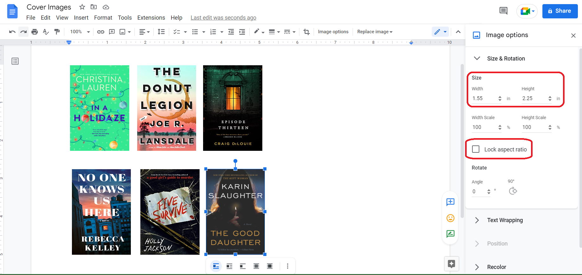Image resolution: width=582 pixels, height=275 pixels.
Task: Open line and paragraph spacing
Action: tap(161, 32)
